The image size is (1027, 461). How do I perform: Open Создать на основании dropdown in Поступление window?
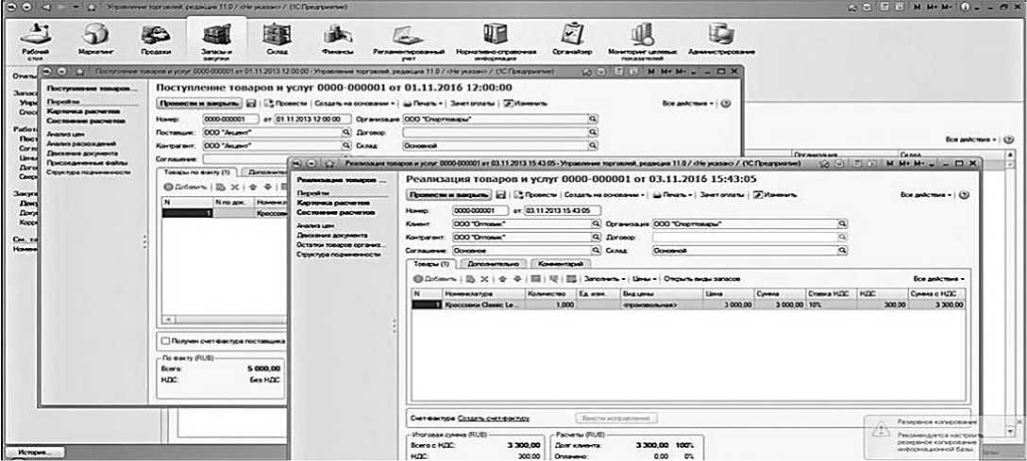(x=354, y=104)
